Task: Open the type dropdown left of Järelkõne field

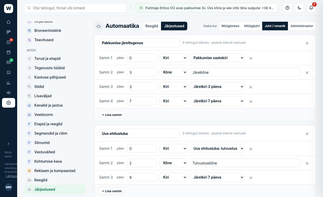Action: [x=173, y=72]
